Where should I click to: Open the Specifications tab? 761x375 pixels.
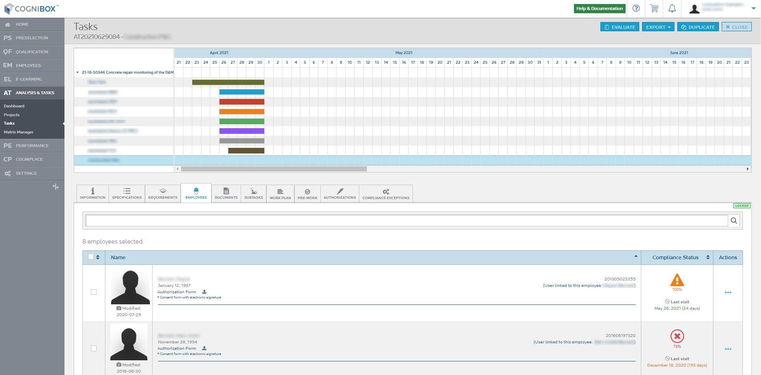(127, 194)
